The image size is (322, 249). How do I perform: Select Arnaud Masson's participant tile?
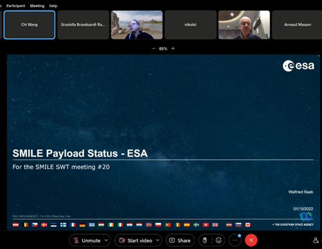click(298, 25)
